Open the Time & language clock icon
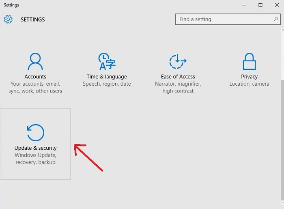The height and width of the screenshot is (209, 284). point(107,61)
